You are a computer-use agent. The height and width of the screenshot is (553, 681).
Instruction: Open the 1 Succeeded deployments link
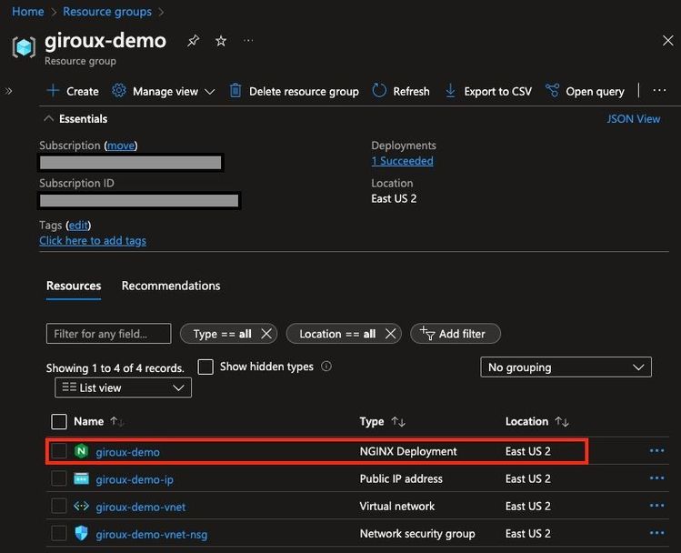(402, 161)
